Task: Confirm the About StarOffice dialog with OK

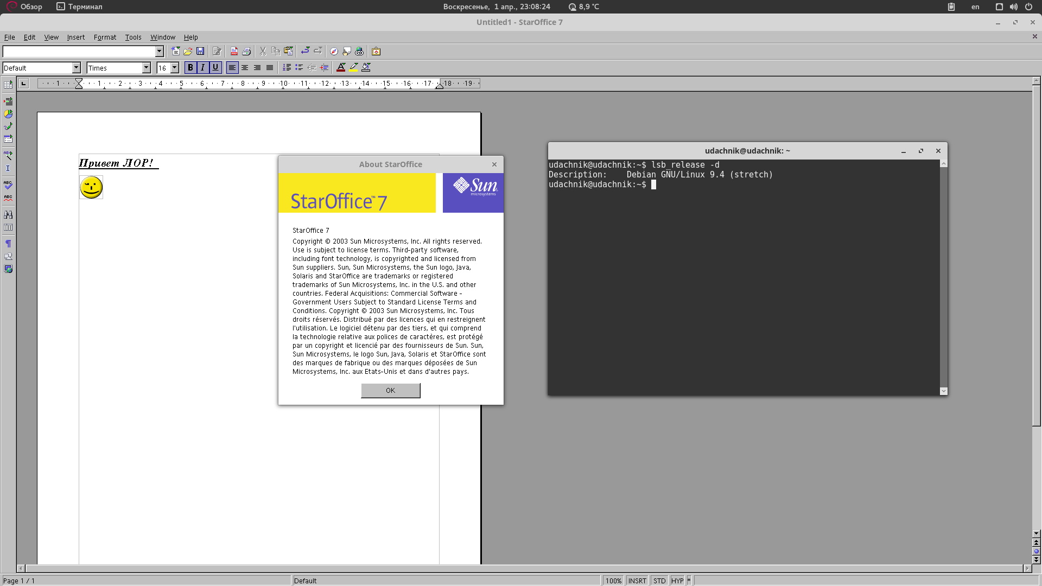Action: click(x=391, y=391)
